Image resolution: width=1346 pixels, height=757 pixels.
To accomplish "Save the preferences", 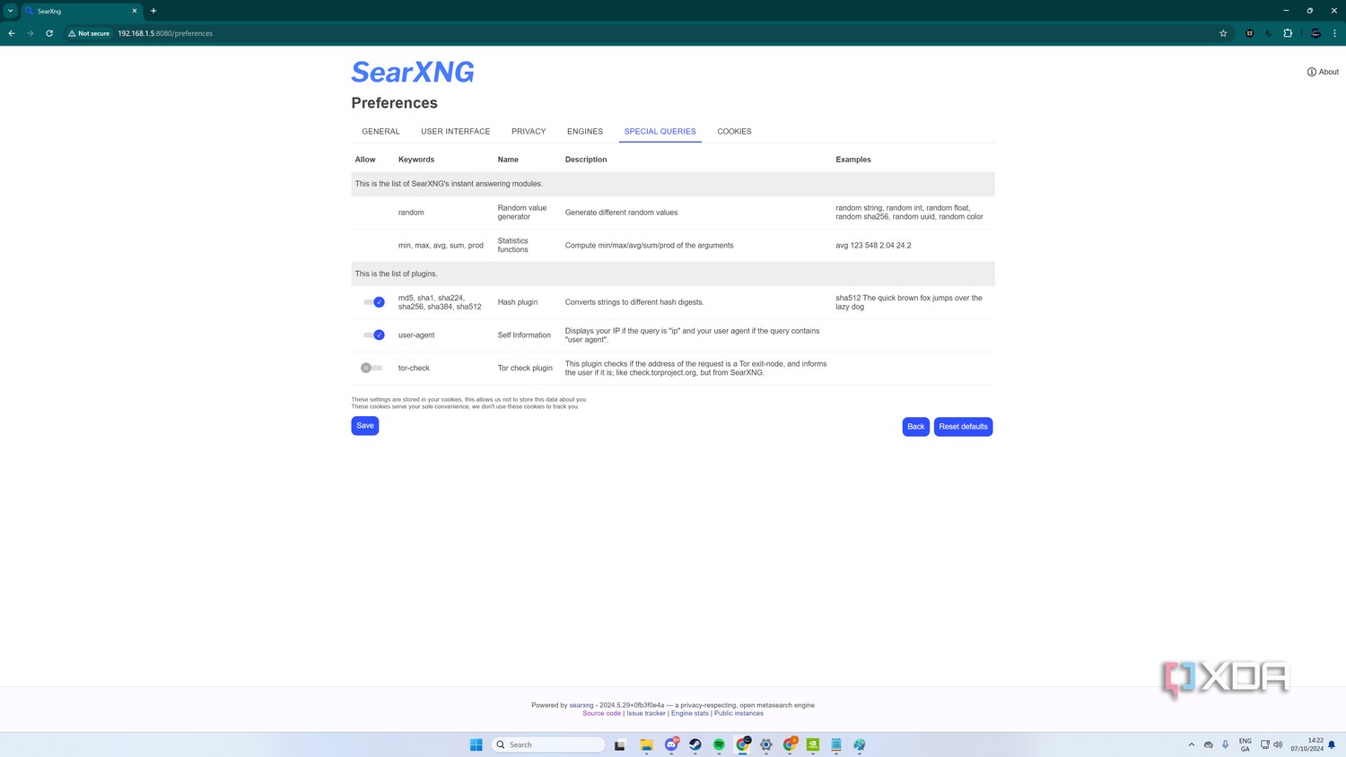I will (365, 425).
